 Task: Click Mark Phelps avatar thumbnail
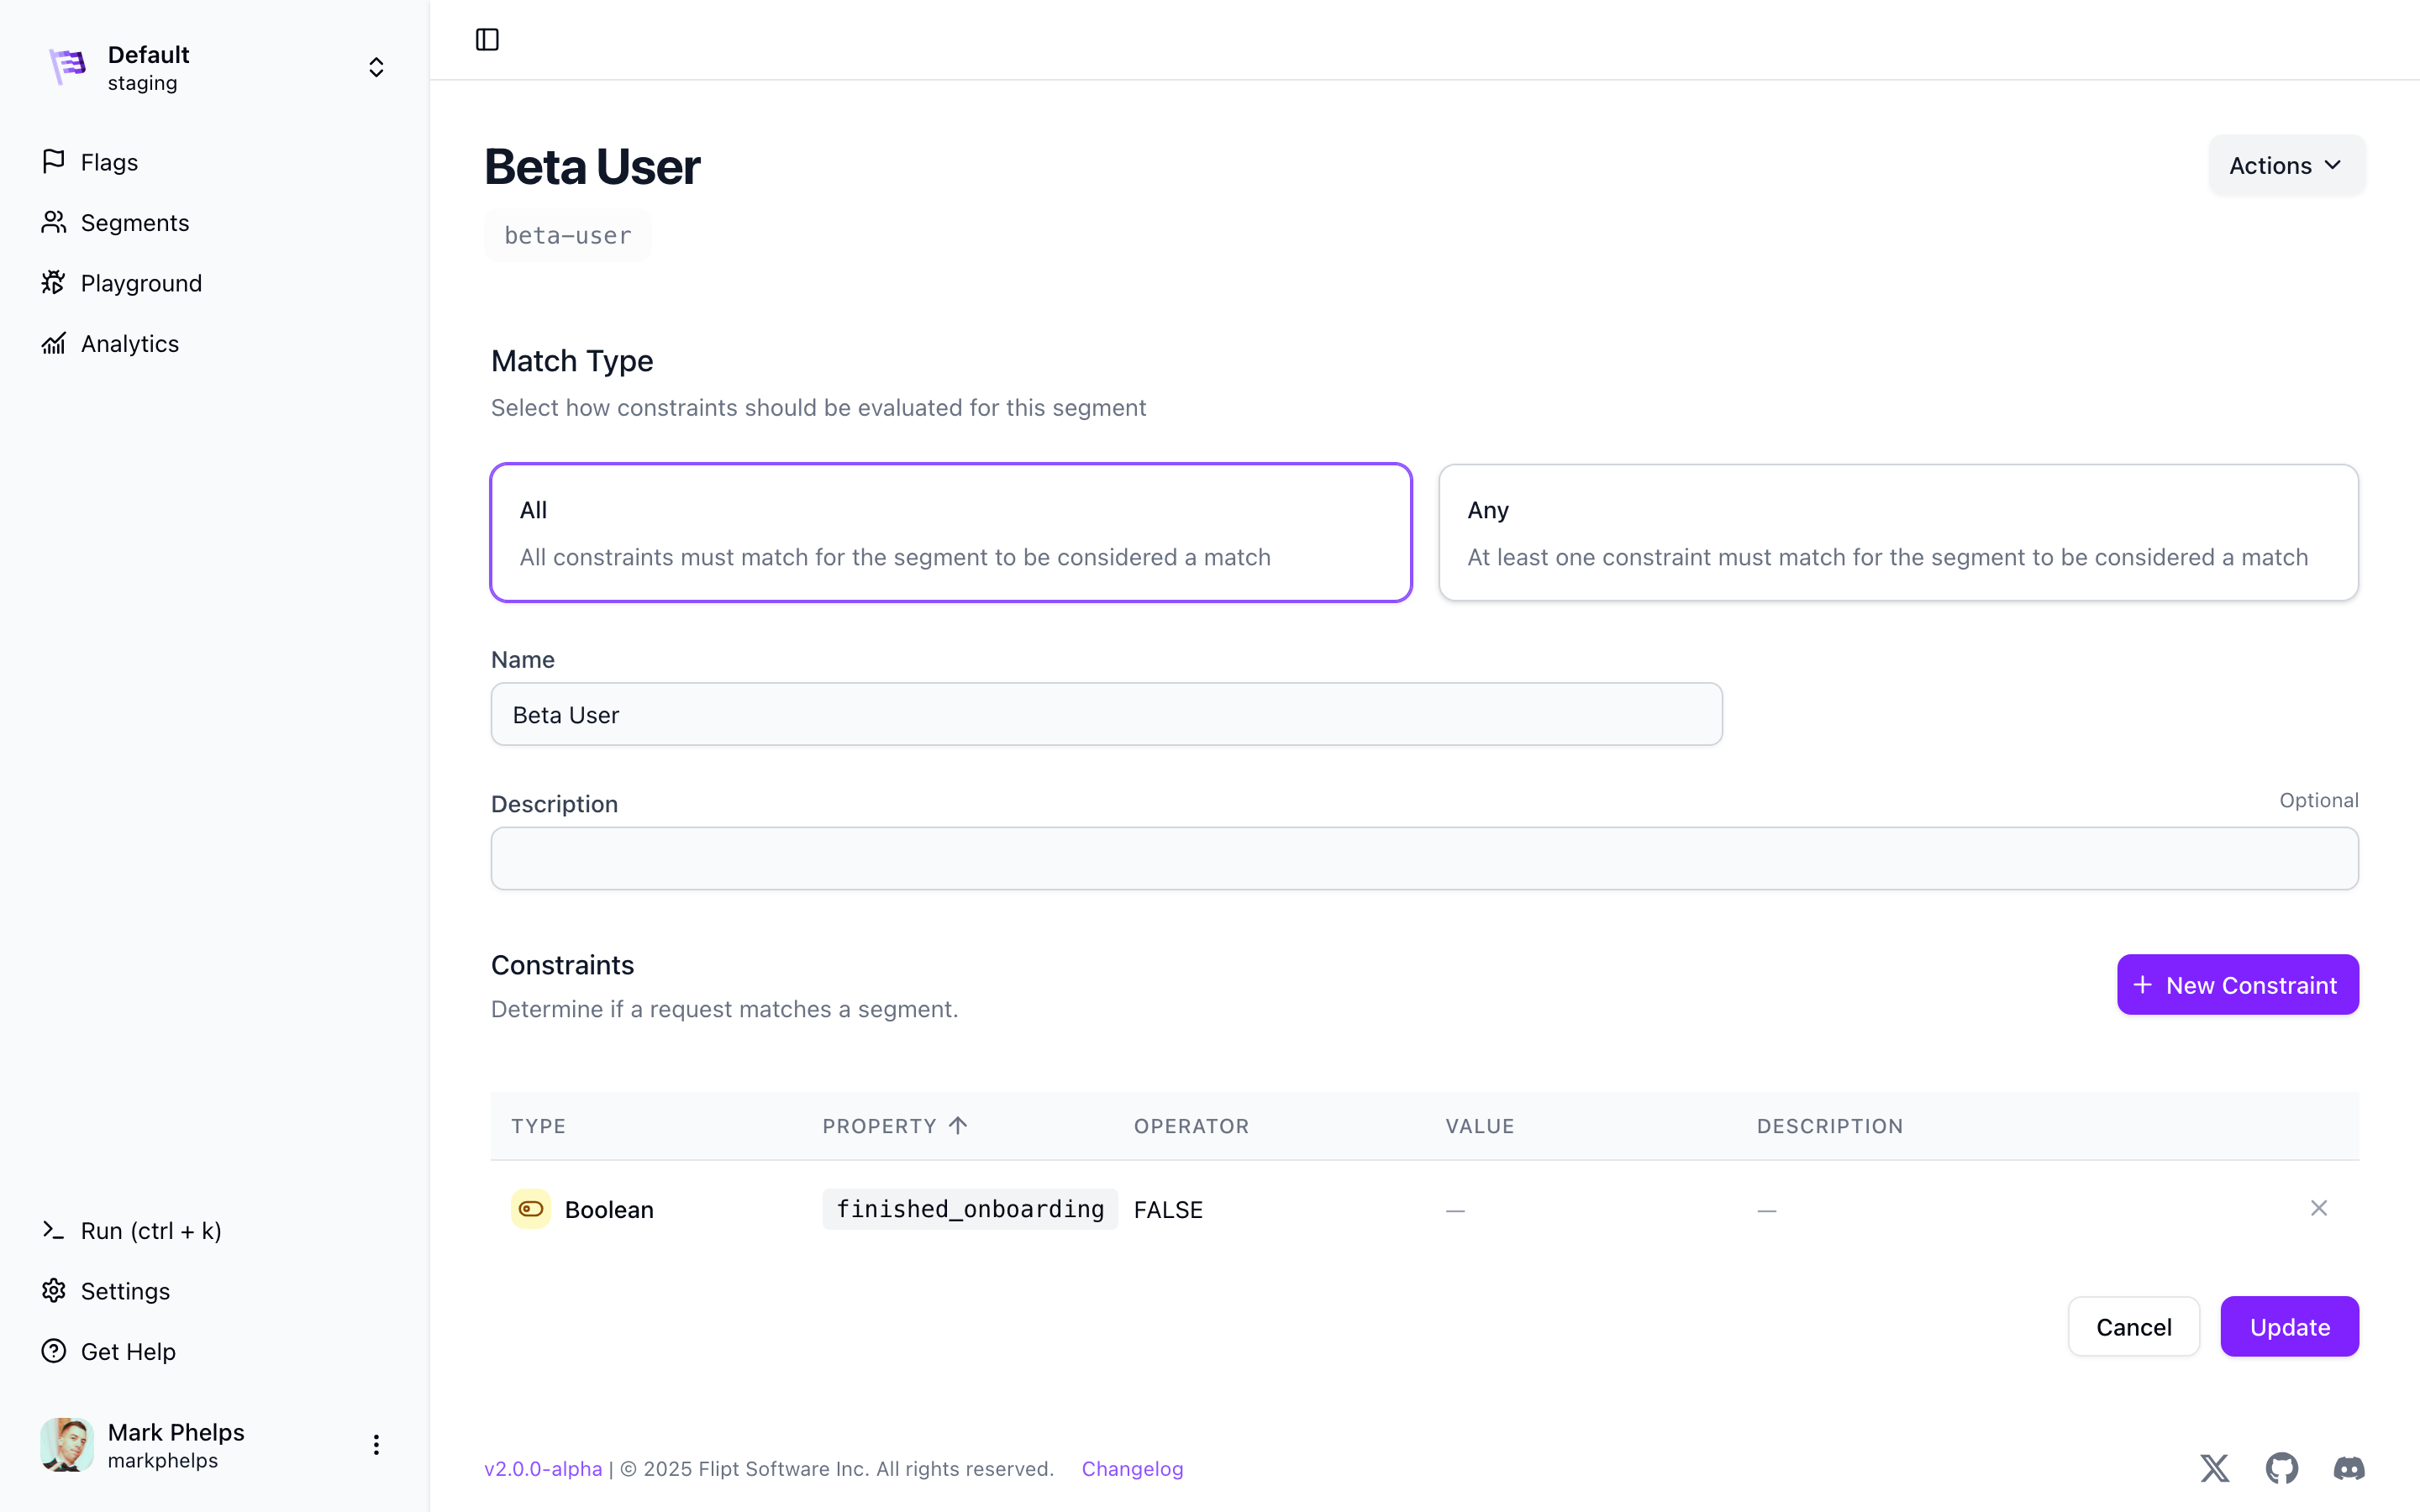(67, 1444)
